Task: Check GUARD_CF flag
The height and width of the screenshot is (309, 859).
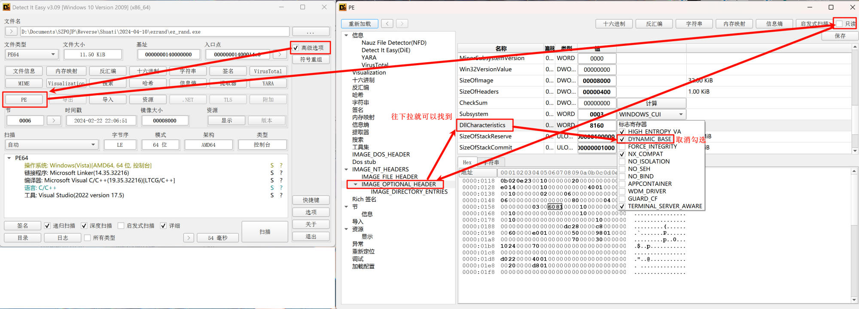Action: click(x=622, y=199)
